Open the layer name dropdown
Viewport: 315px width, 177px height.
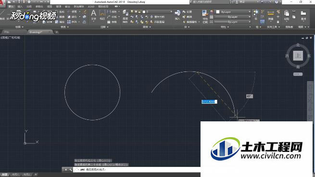click(x=171, y=12)
